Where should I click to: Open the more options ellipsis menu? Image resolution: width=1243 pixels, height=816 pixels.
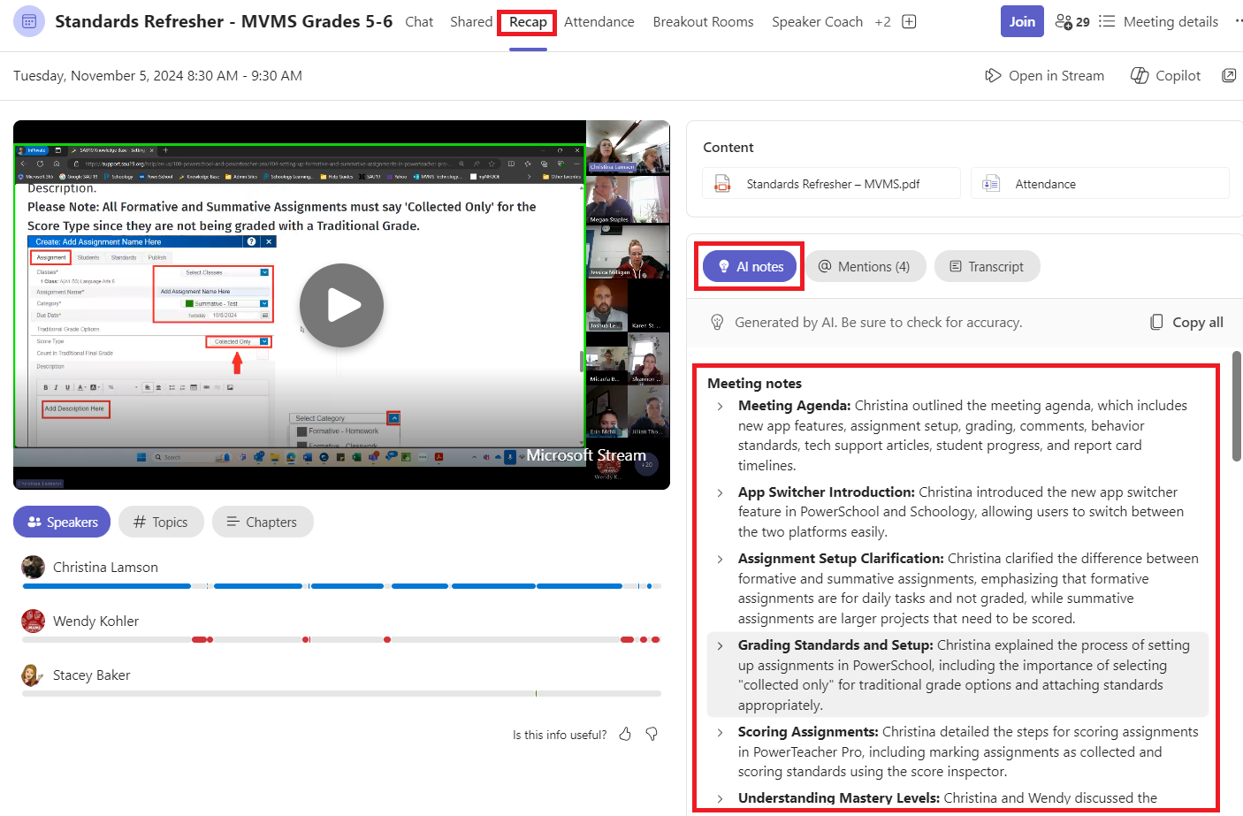(x=1238, y=21)
